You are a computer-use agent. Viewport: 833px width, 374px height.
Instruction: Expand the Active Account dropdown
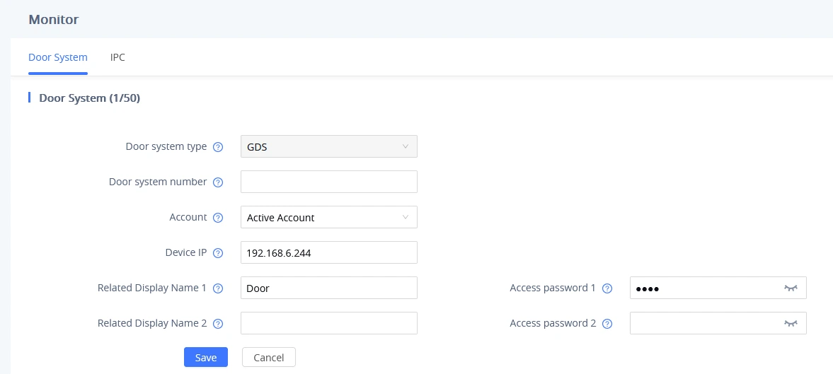(329, 217)
